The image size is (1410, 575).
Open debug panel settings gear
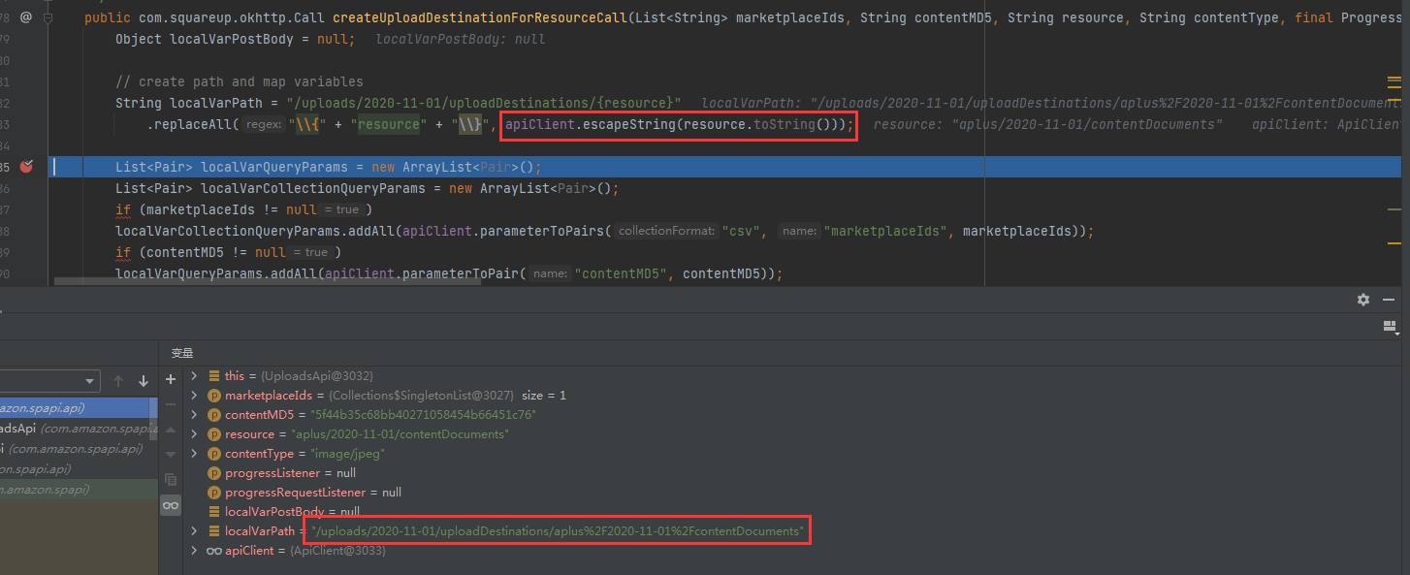(1363, 300)
